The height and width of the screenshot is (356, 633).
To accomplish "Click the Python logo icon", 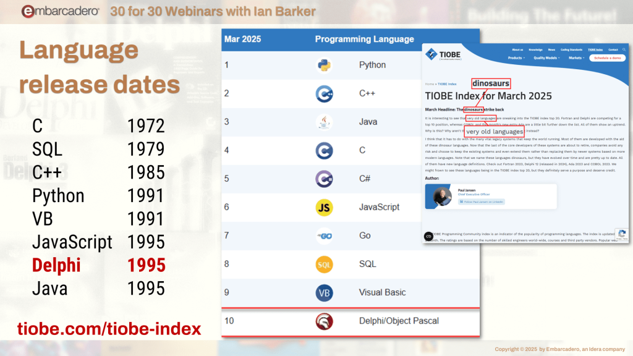I will 324,65.
